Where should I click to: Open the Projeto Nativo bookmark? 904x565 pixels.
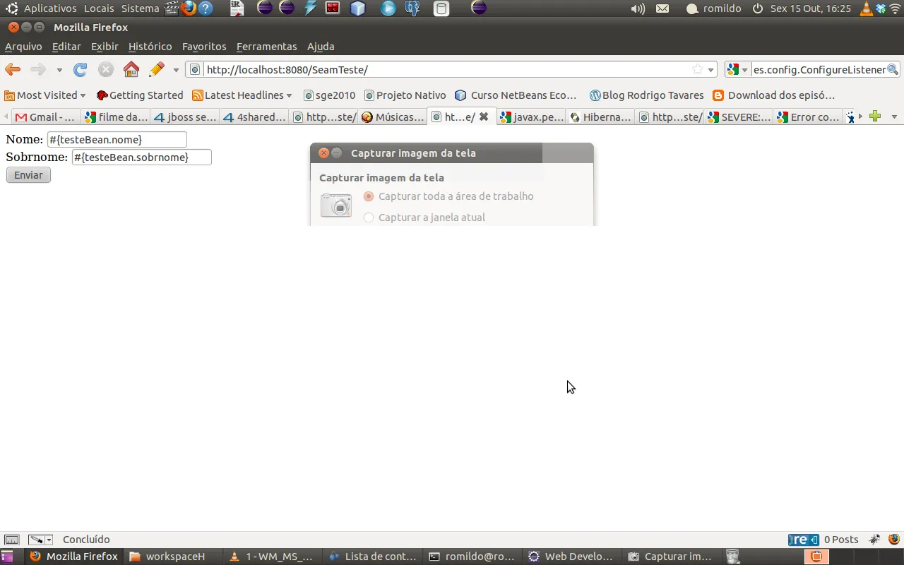(x=405, y=95)
